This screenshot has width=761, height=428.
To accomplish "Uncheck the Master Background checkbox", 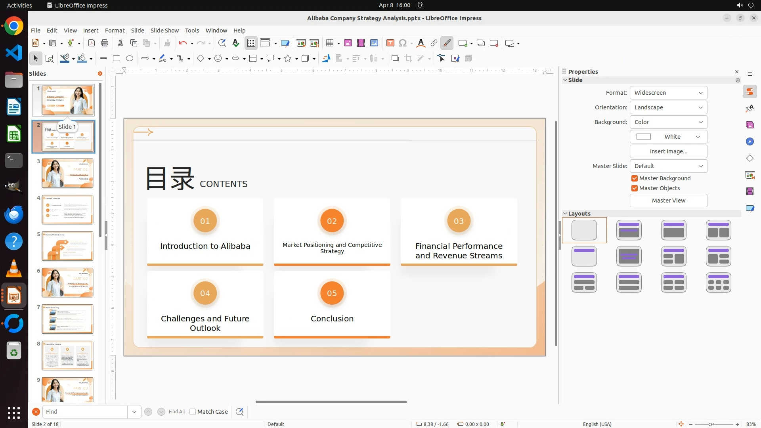I will point(635,178).
